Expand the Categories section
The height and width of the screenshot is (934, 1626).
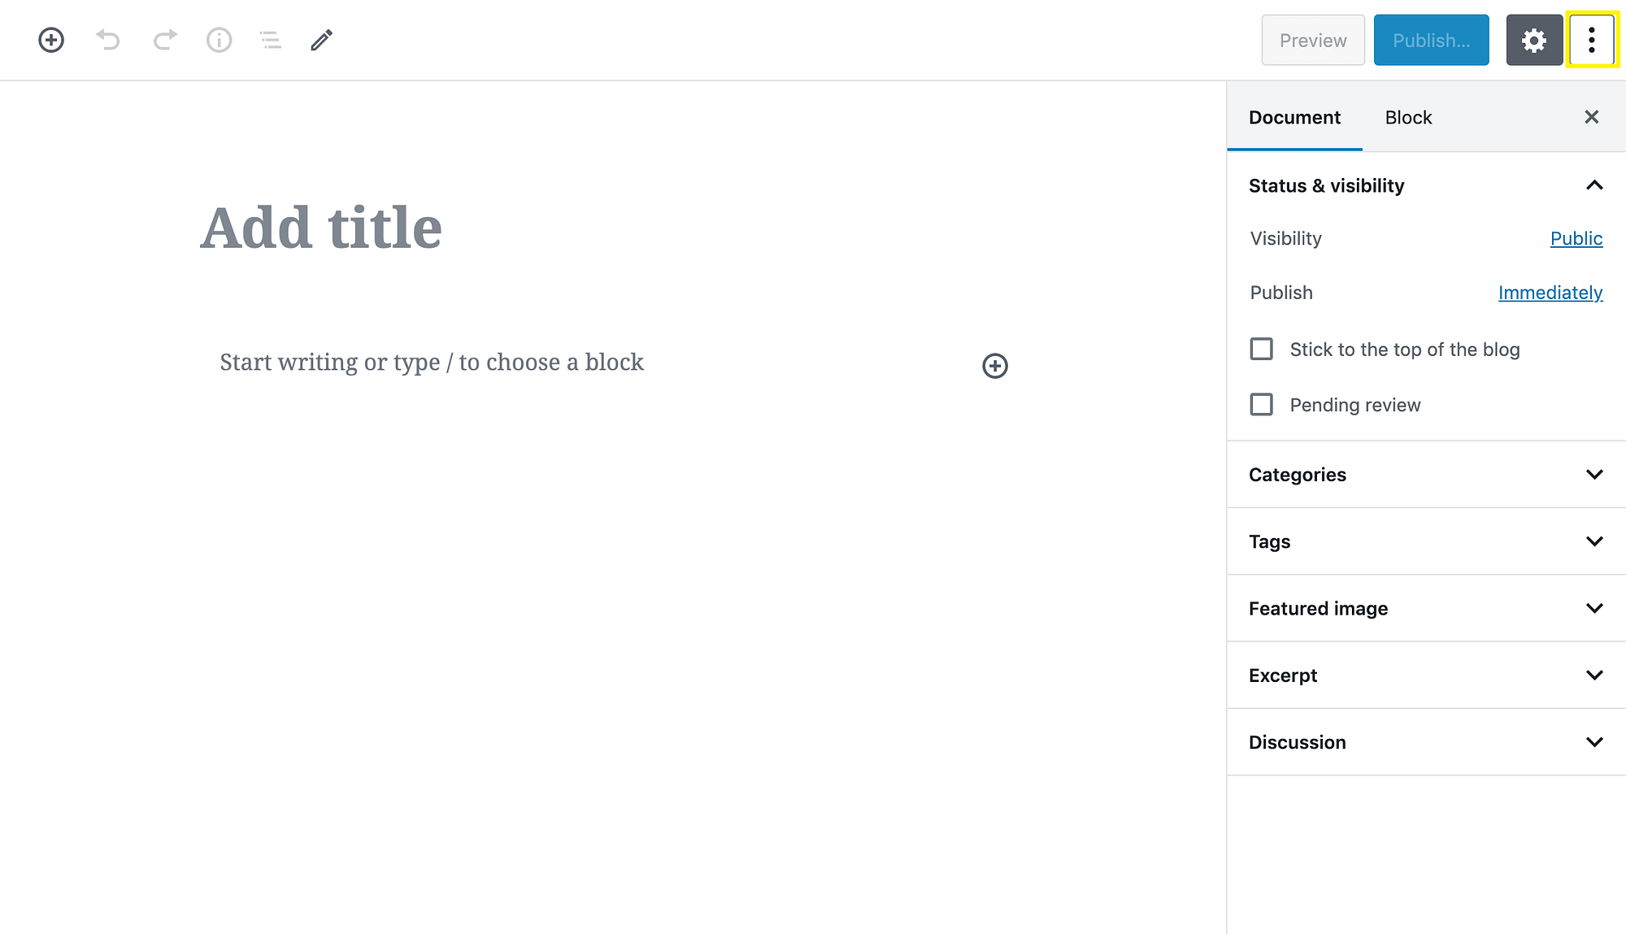(x=1593, y=474)
